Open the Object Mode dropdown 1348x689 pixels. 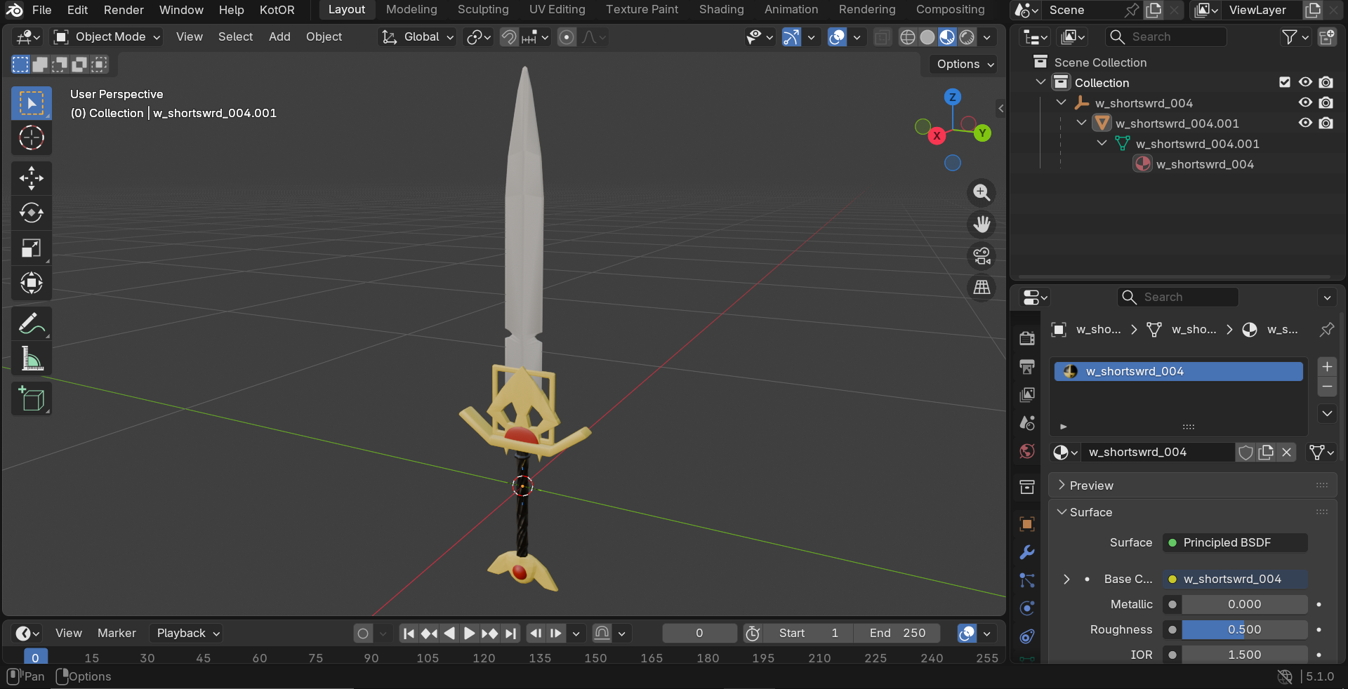point(107,37)
